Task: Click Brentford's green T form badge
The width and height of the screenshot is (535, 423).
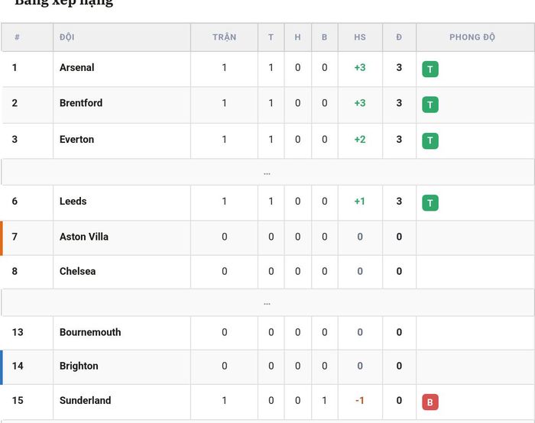Action: point(430,105)
